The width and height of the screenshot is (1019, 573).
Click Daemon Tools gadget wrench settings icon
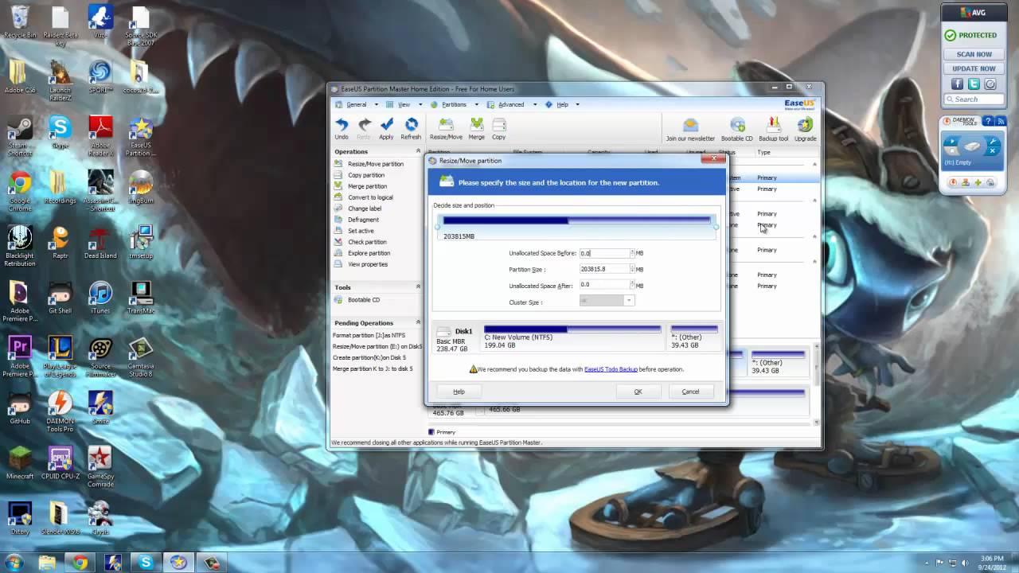tap(994, 141)
